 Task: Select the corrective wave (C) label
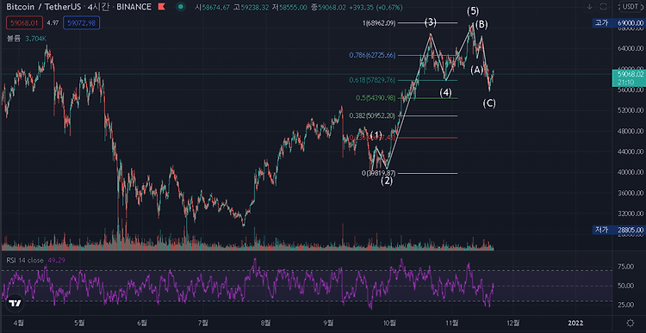489,103
